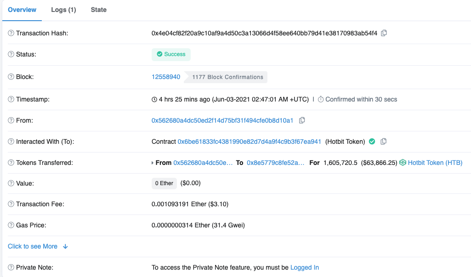Open the sender address 0x562680a4dc50ed2f link

click(222, 120)
